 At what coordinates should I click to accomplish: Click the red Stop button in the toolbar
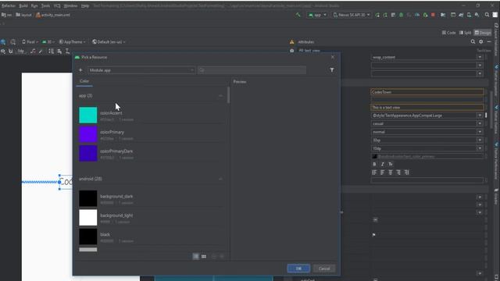click(x=433, y=15)
